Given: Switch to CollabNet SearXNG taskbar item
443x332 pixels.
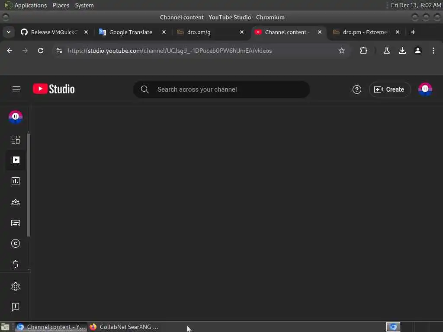Looking at the screenshot, I should coord(124,327).
